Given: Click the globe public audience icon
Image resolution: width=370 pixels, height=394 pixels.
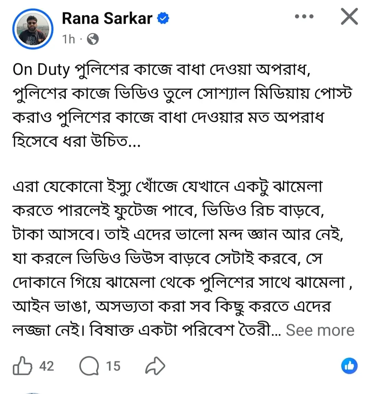Looking at the screenshot, I should (92, 39).
